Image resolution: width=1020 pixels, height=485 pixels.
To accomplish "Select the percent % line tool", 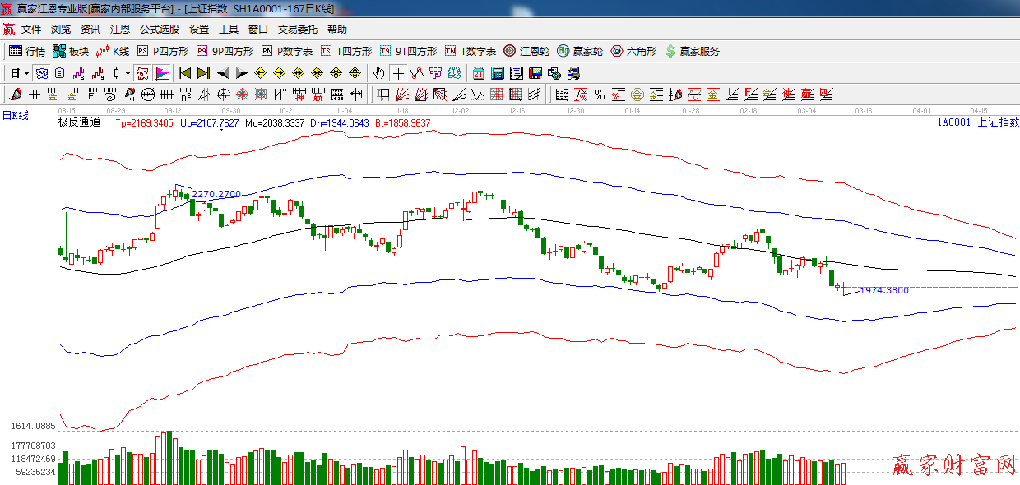I will coord(600,95).
